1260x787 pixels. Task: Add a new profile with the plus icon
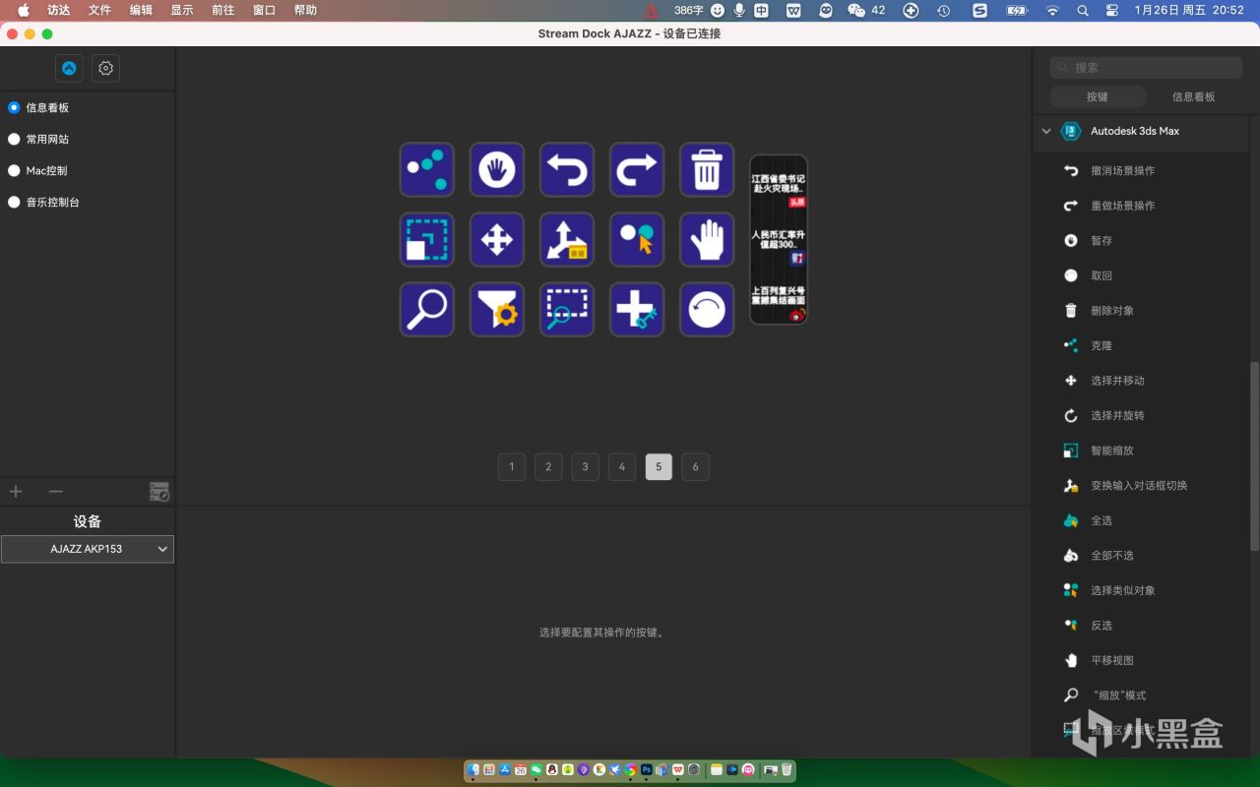[x=16, y=491]
